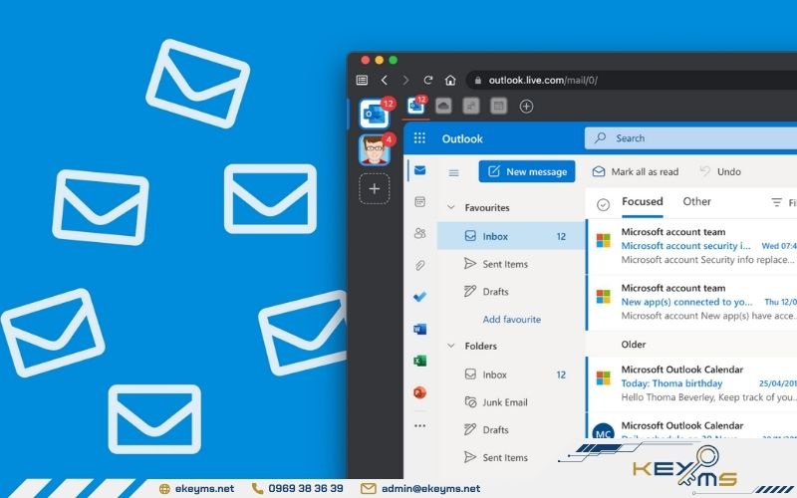The height and width of the screenshot is (498, 797).
Task: Click the admin@ekeyms.net email text
Action: pos(430,488)
